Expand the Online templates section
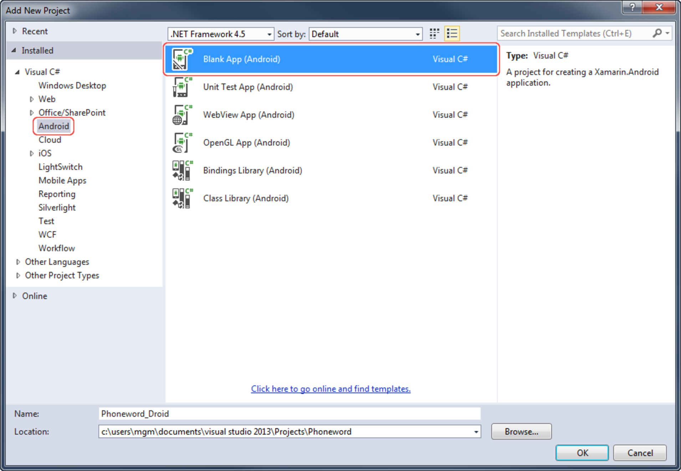The image size is (681, 471). coord(15,296)
